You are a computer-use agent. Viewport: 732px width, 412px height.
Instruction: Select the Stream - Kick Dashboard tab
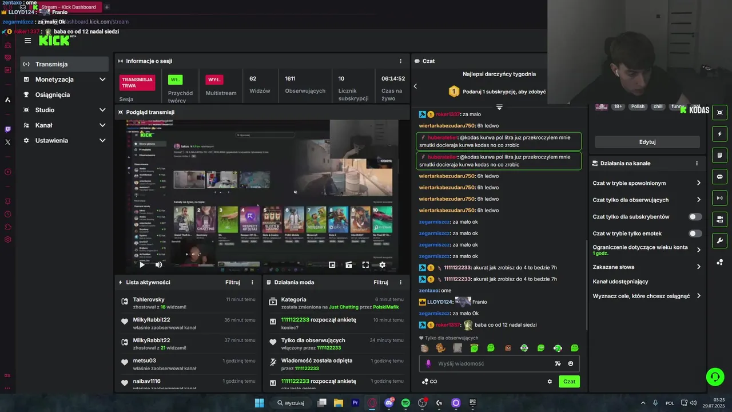point(67,7)
